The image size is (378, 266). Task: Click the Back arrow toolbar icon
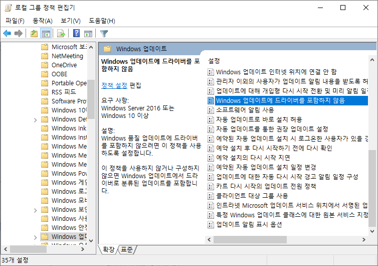click(7, 33)
